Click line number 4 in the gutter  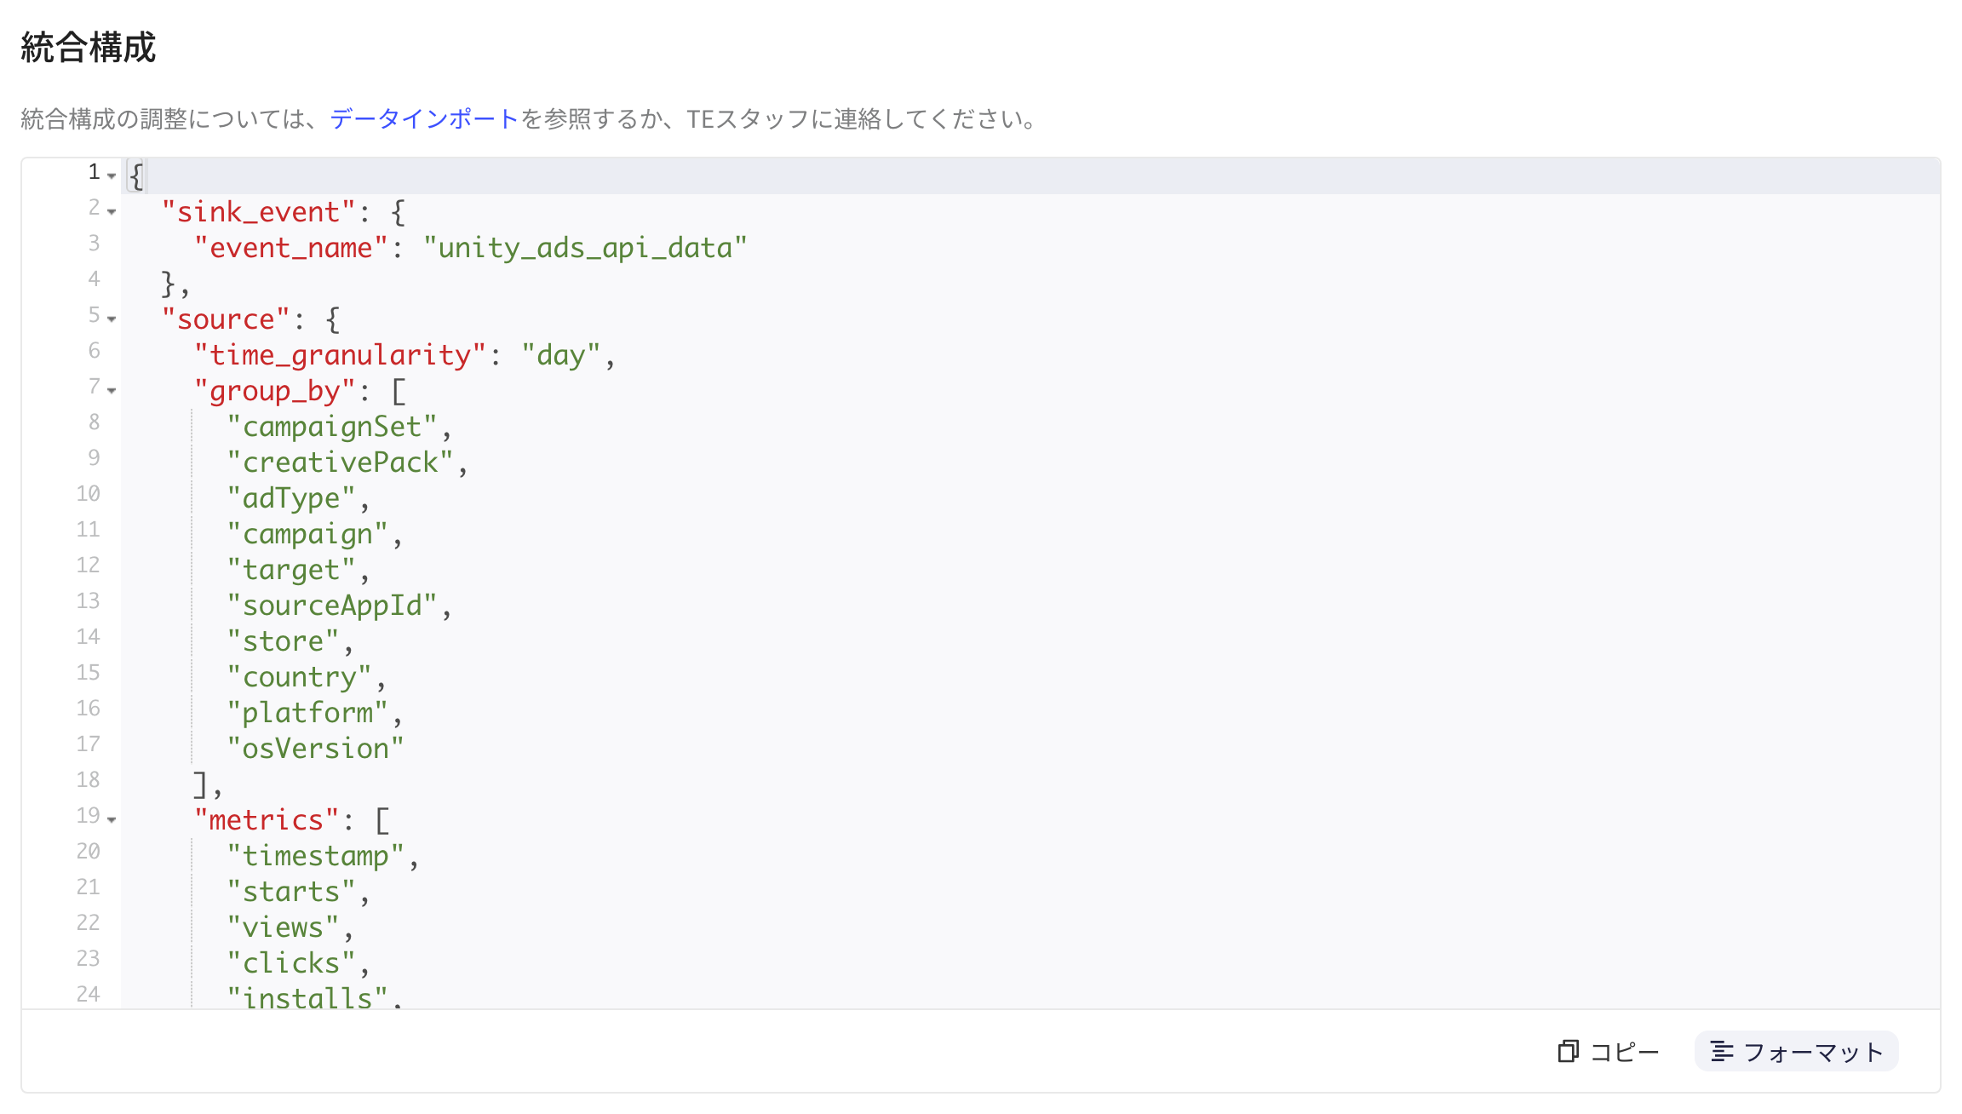click(94, 278)
